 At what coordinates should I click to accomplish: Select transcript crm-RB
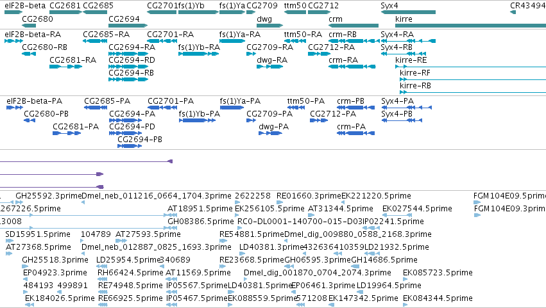click(343, 35)
